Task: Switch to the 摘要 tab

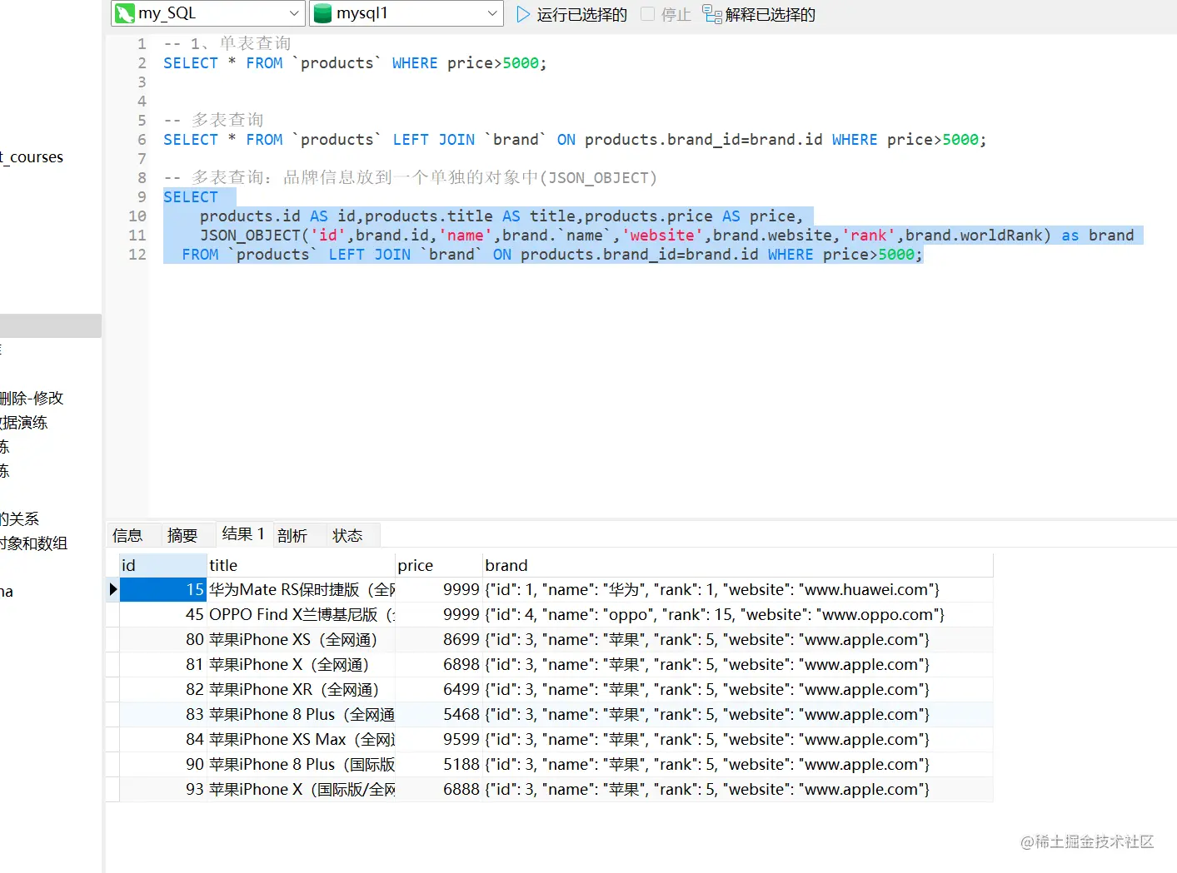Action: [182, 535]
